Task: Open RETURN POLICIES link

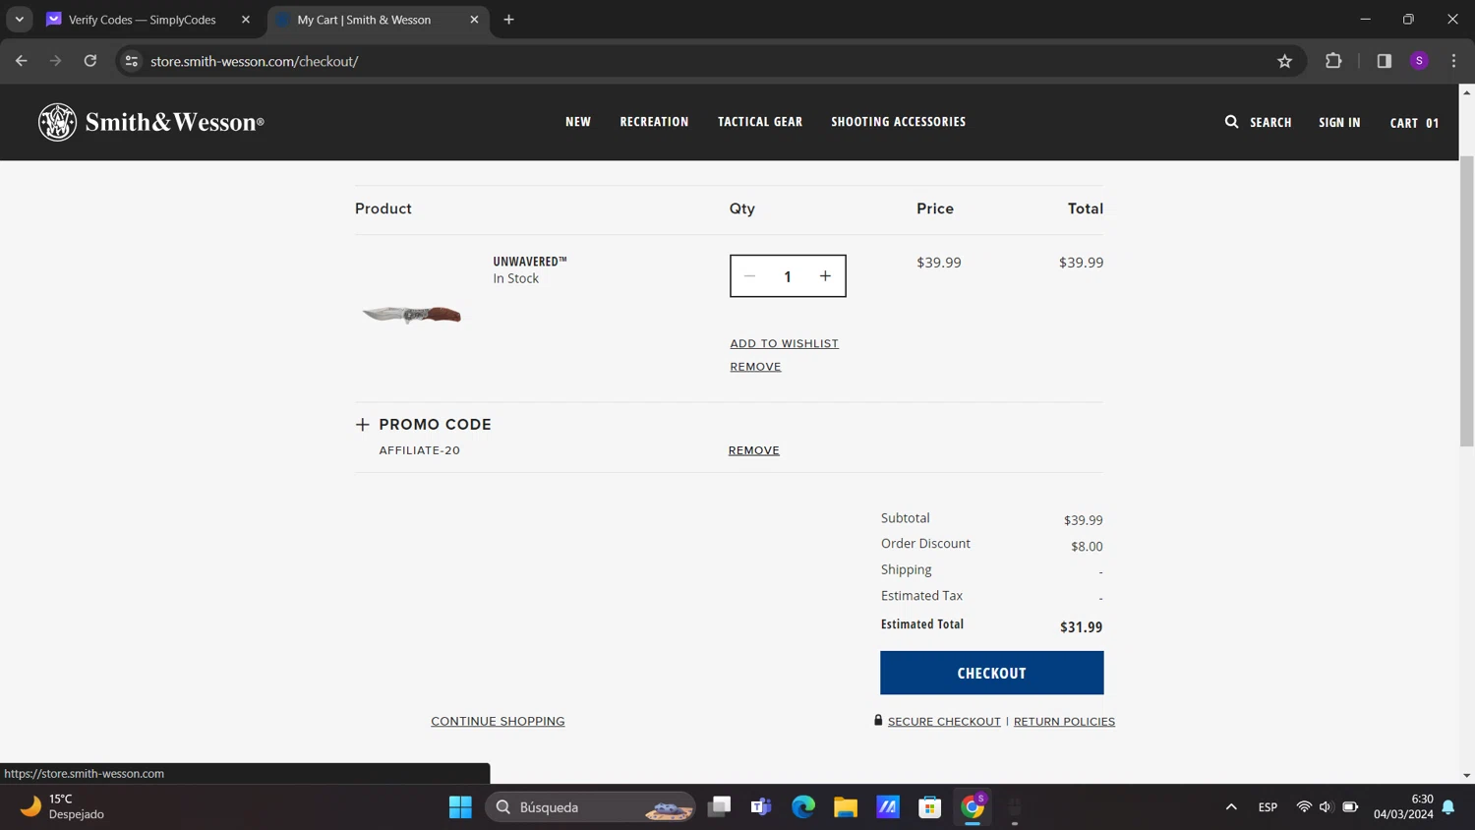Action: point(1064,722)
